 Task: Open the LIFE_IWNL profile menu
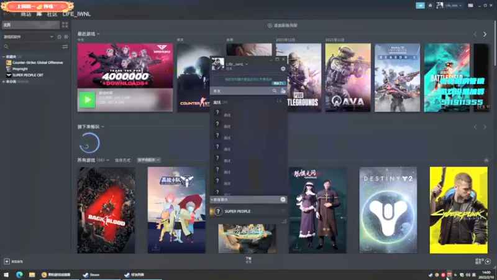click(x=76, y=14)
